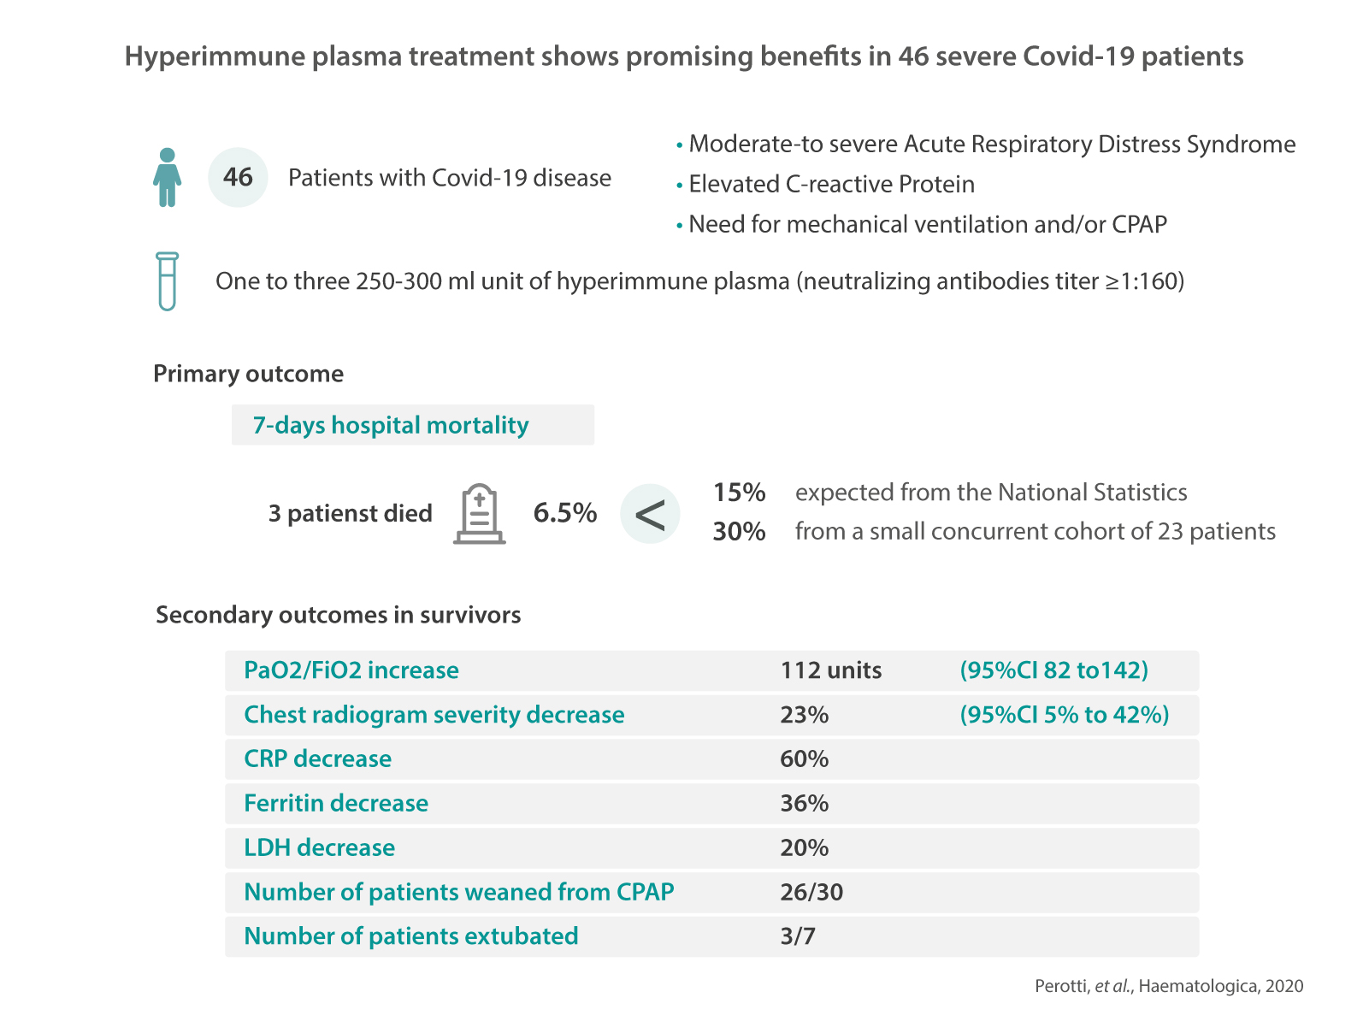Select the Elevated C-reactive Protein bullet

pyautogui.click(x=831, y=185)
